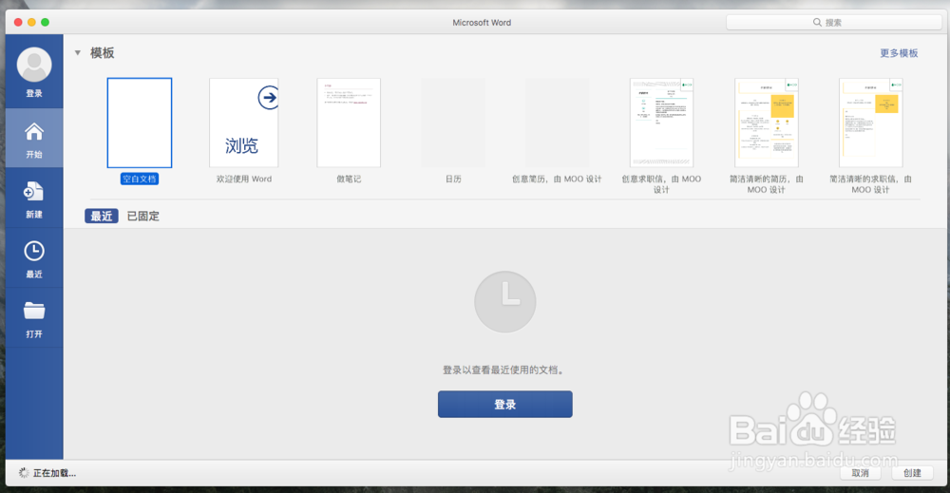The image size is (950, 493).
Task: Select the 做笔记 template thumbnail
Action: [x=349, y=123]
